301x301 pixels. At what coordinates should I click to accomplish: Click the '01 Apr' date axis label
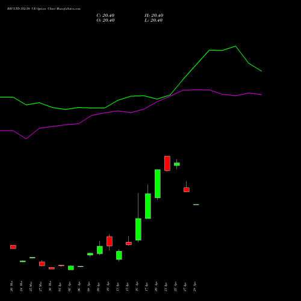(60, 287)
